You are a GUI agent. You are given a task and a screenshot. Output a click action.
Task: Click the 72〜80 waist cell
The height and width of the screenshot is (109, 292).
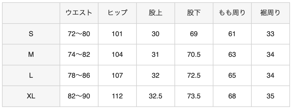click(x=79, y=34)
